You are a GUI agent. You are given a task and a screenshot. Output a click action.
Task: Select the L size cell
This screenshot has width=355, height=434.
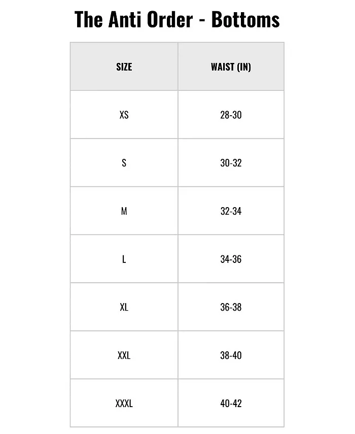[x=124, y=259]
